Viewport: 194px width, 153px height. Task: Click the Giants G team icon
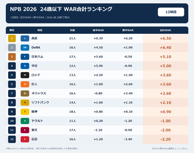25,84
